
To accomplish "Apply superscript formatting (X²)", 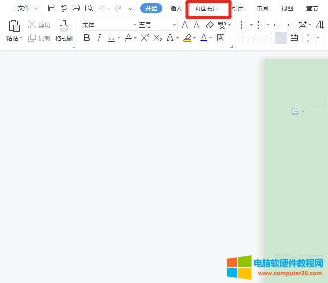I will [x=145, y=38].
